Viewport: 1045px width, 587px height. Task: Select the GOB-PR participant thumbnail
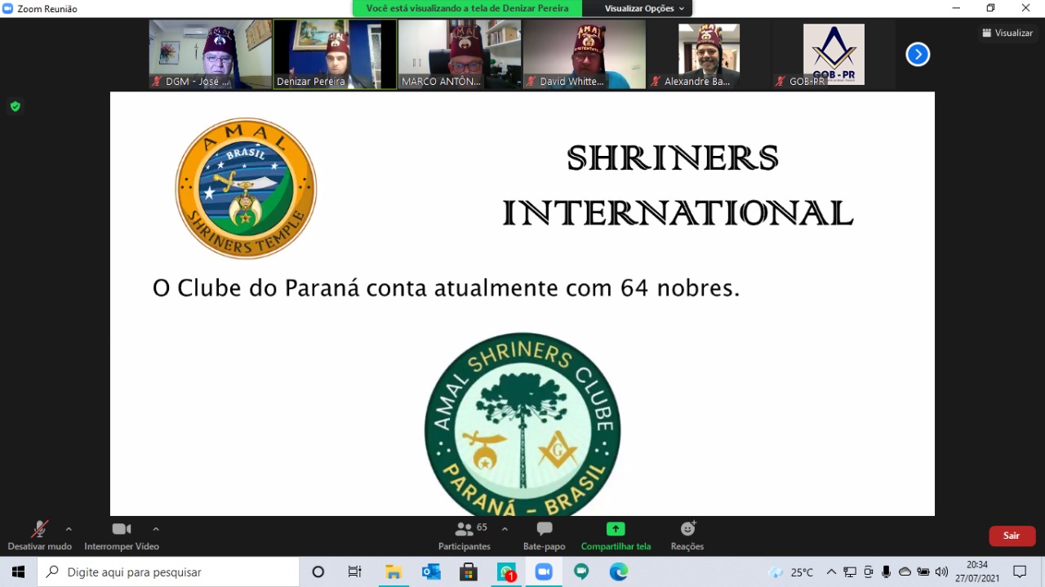834,54
